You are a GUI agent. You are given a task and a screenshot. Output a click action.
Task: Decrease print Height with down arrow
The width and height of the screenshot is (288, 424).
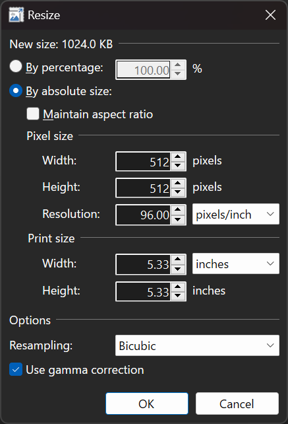(x=177, y=296)
